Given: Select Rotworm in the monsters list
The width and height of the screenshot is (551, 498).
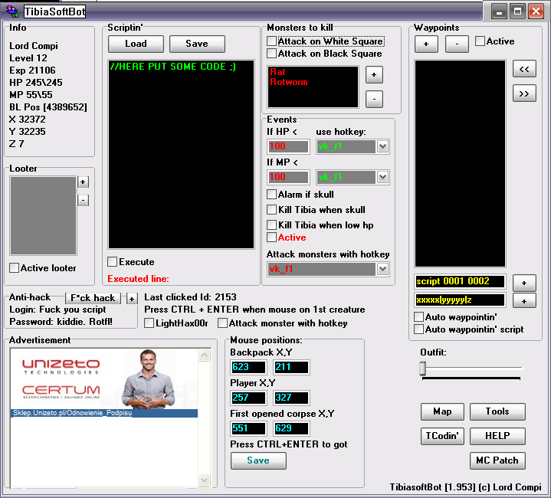Looking at the screenshot, I should click(x=289, y=82).
